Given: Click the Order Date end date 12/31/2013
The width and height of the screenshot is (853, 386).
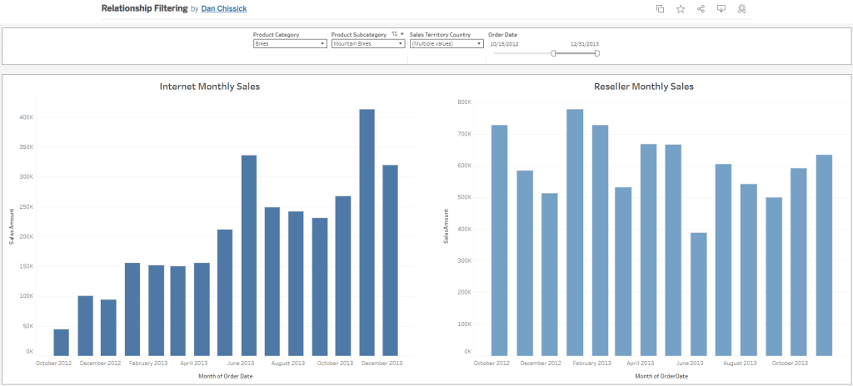Looking at the screenshot, I should click(584, 43).
